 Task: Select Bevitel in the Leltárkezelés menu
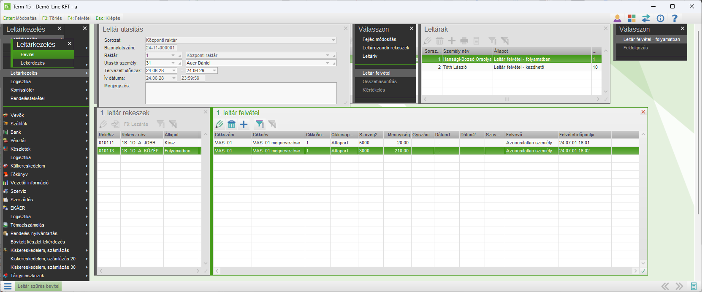(x=27, y=54)
